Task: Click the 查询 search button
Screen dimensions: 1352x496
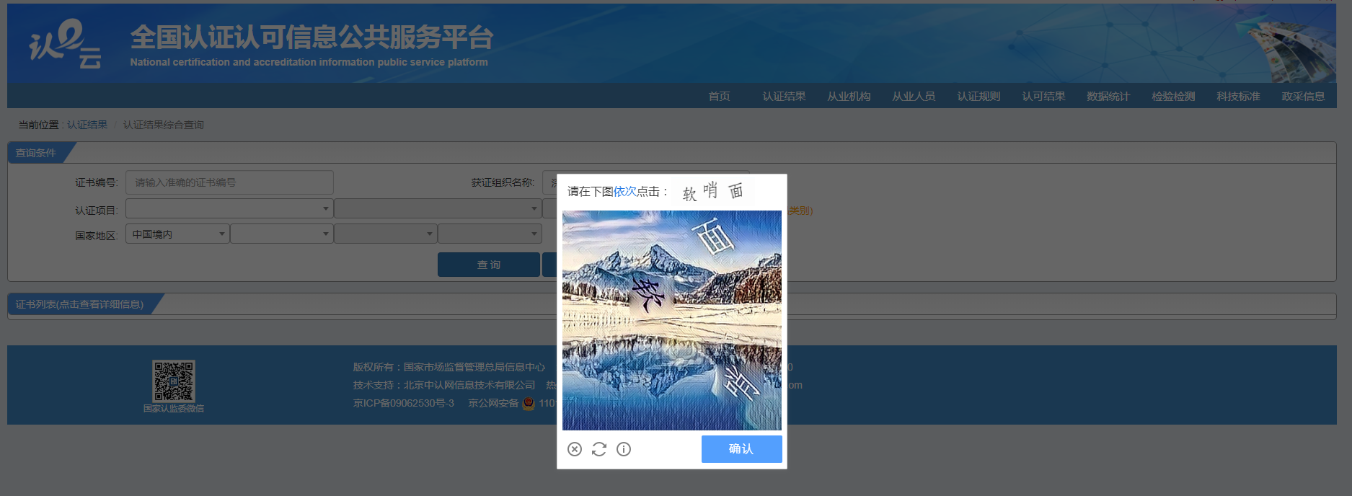Action: (x=489, y=265)
